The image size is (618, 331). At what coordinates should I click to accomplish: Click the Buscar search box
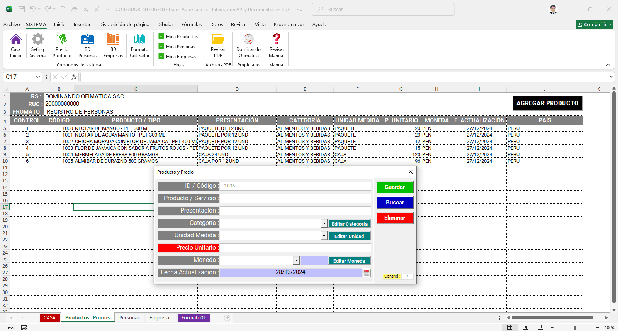click(383, 9)
